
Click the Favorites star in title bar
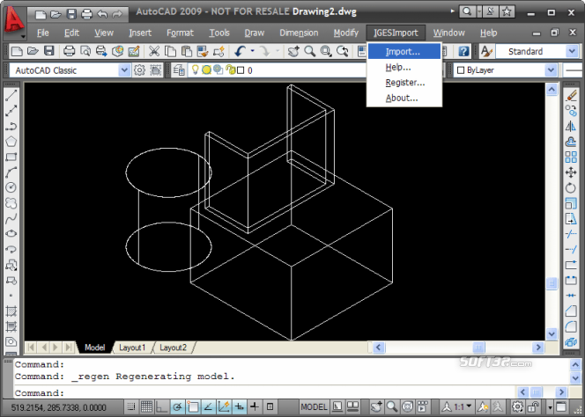(x=507, y=12)
